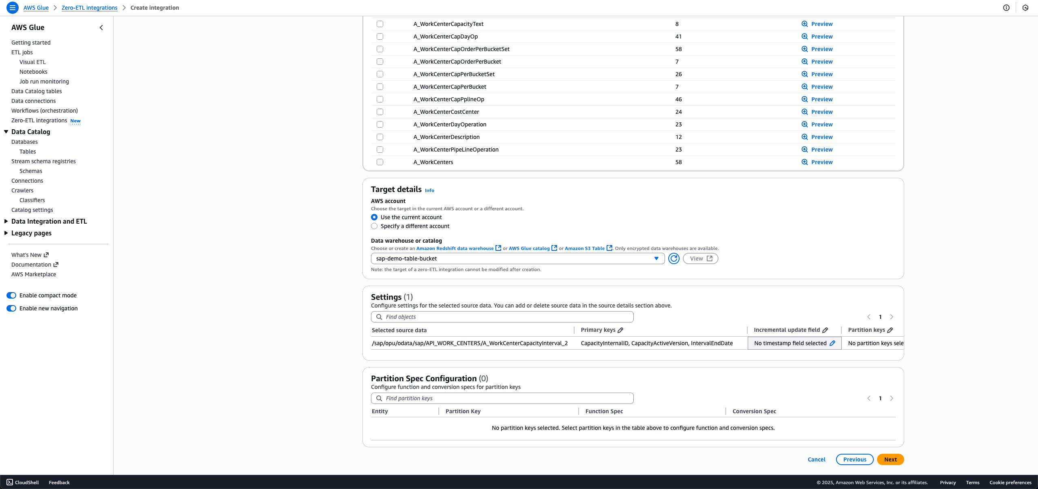Check the A_WorkCenters checkbox
The width and height of the screenshot is (1038, 489).
click(380, 162)
